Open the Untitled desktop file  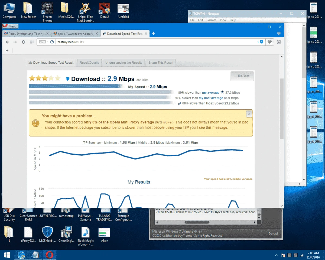(123, 10)
